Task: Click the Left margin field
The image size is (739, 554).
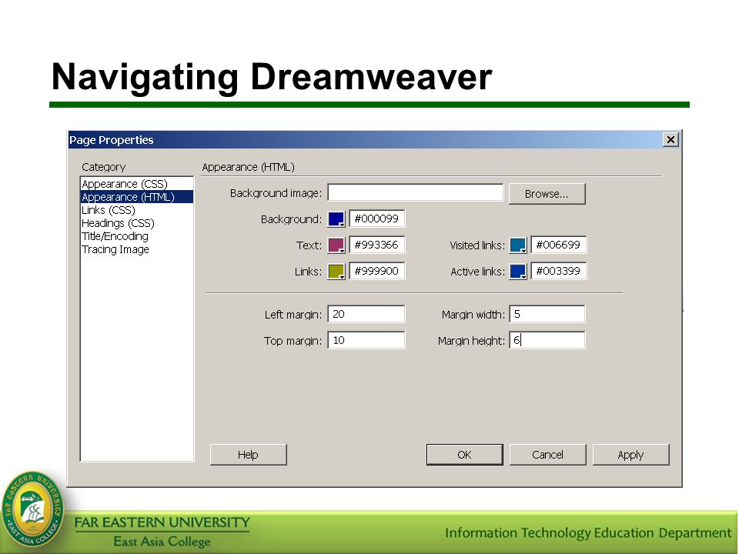Action: point(366,314)
